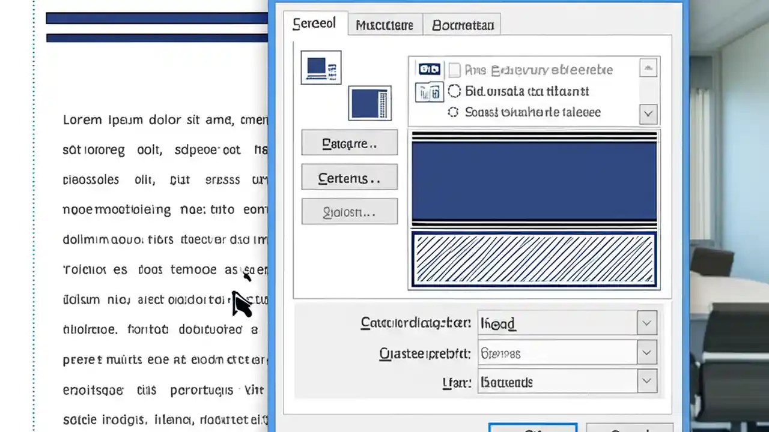Select the layout thumbnail with sidebar preview
The width and height of the screenshot is (769, 432).
point(369,103)
